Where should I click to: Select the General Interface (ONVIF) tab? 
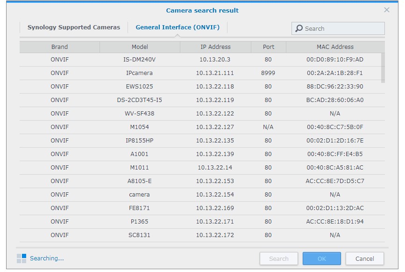point(178,27)
